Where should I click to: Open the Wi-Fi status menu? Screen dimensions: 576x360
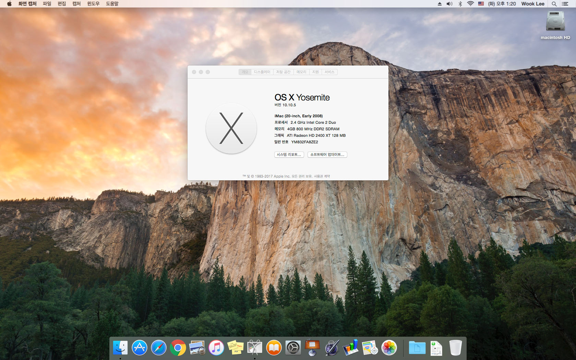[x=470, y=4]
